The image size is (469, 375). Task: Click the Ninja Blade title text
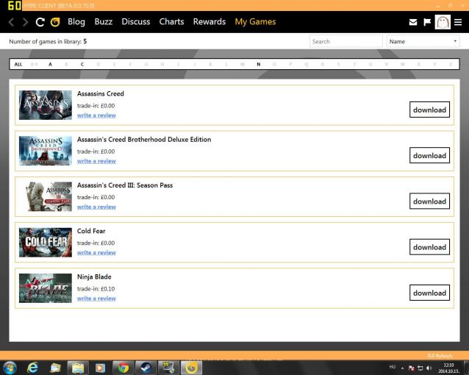click(x=94, y=276)
